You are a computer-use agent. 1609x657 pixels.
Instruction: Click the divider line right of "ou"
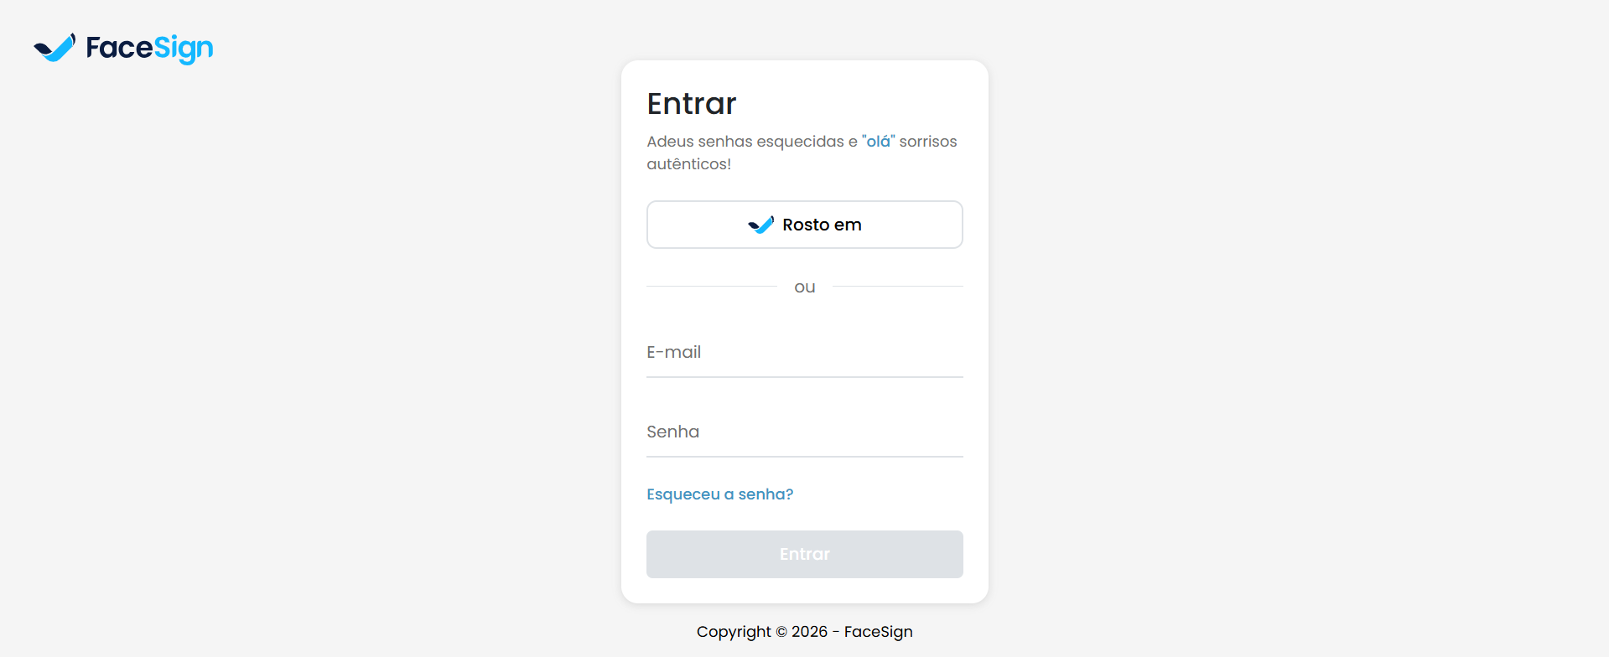897,287
